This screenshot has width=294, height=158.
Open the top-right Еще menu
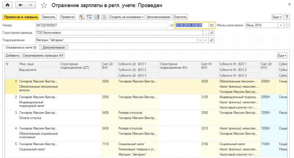tap(277, 17)
